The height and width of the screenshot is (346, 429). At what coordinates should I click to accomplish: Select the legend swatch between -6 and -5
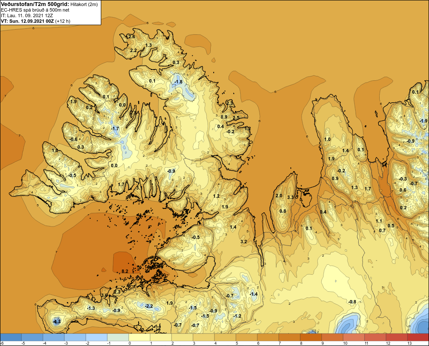tap(11, 337)
